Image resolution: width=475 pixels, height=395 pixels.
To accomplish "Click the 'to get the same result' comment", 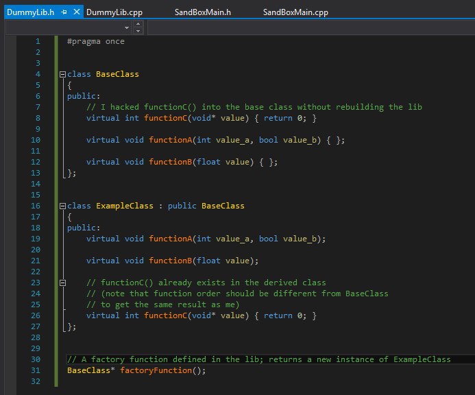I will [x=163, y=304].
